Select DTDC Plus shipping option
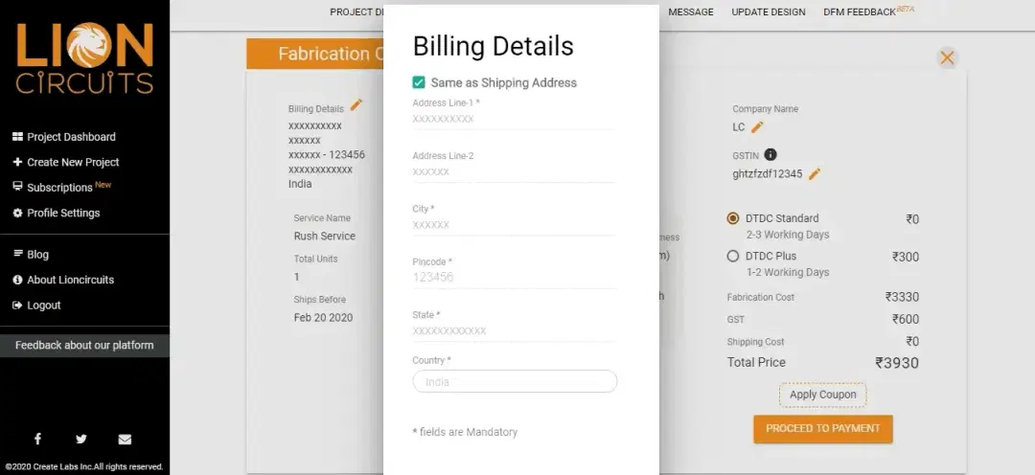1035x475 pixels. point(733,256)
